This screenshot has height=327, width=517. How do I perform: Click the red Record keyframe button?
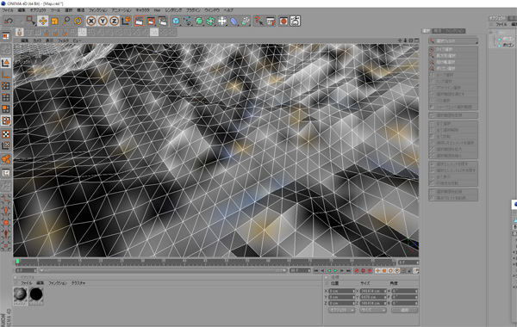point(356,271)
